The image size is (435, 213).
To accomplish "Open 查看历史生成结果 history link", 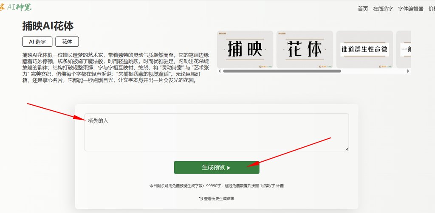I will (217, 199).
